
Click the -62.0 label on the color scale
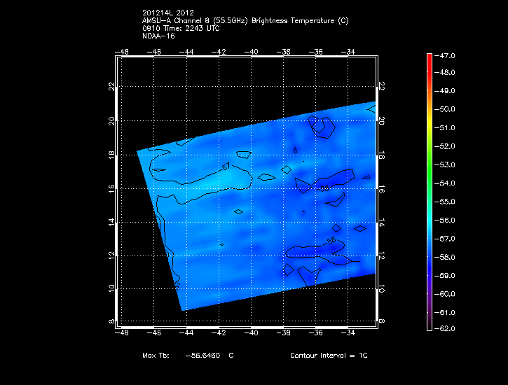(446, 329)
